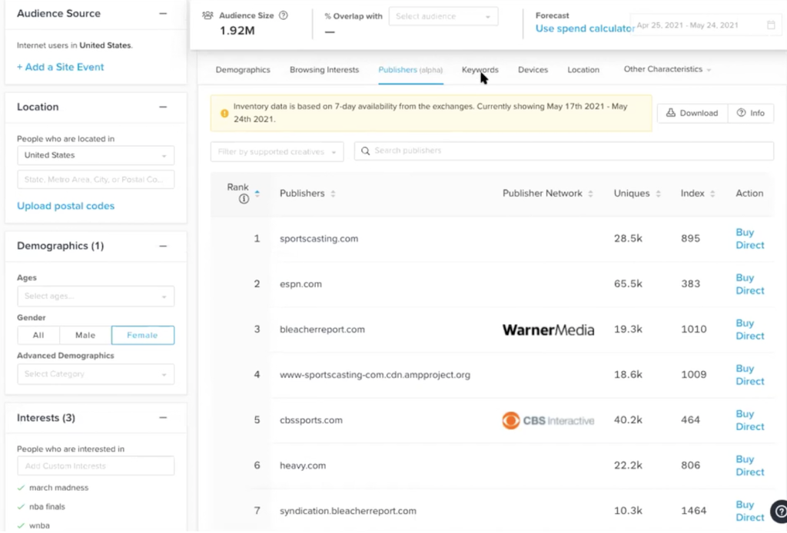Click the Rank info circle icon
The width and height of the screenshot is (787, 533).
pos(244,199)
